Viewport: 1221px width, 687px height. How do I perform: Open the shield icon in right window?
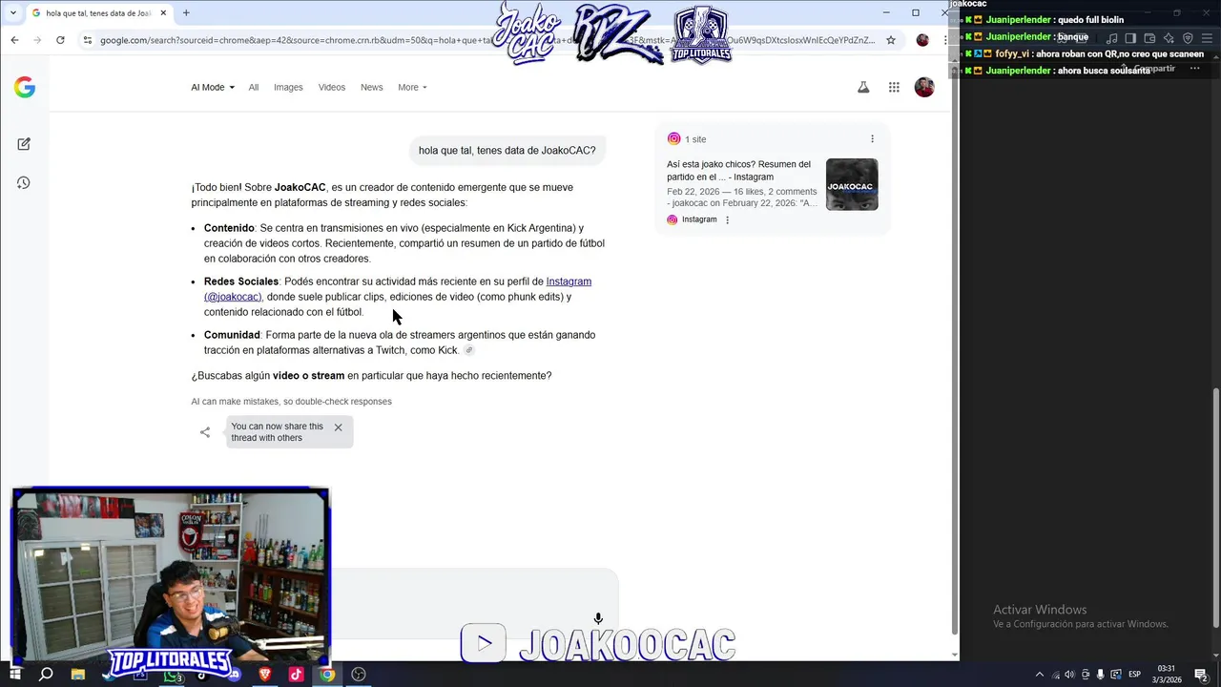pyautogui.click(x=1188, y=38)
